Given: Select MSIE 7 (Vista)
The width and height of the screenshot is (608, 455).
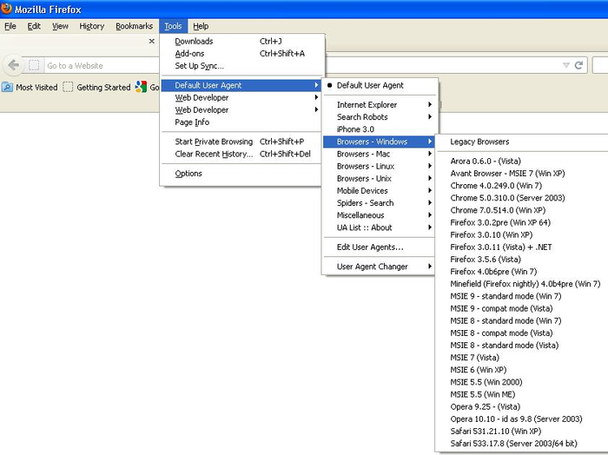Looking at the screenshot, I should (522, 358).
